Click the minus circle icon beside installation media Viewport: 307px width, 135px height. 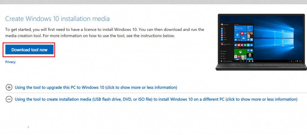(x=9, y=99)
